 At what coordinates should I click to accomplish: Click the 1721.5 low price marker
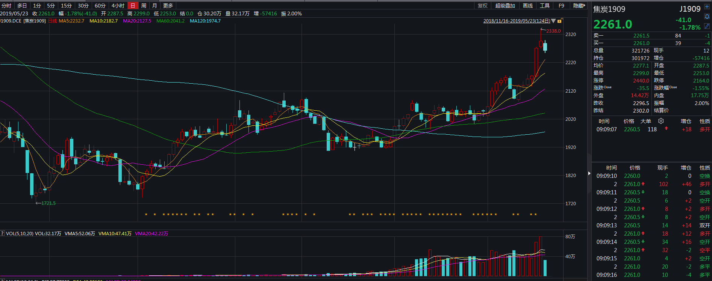pyautogui.click(x=48, y=203)
